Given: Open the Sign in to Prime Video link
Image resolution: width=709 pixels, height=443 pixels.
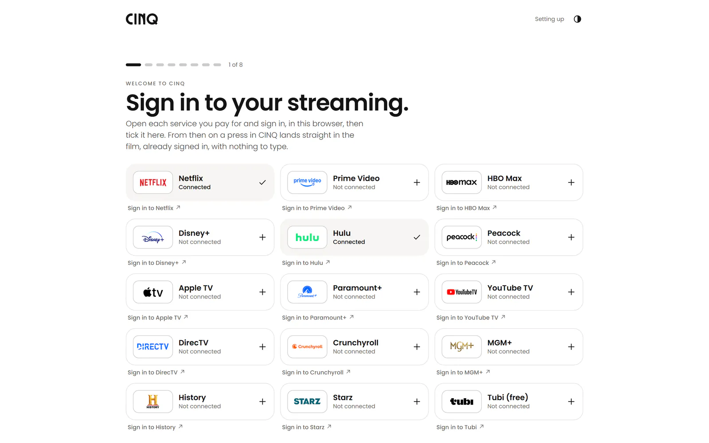Looking at the screenshot, I should (317, 208).
